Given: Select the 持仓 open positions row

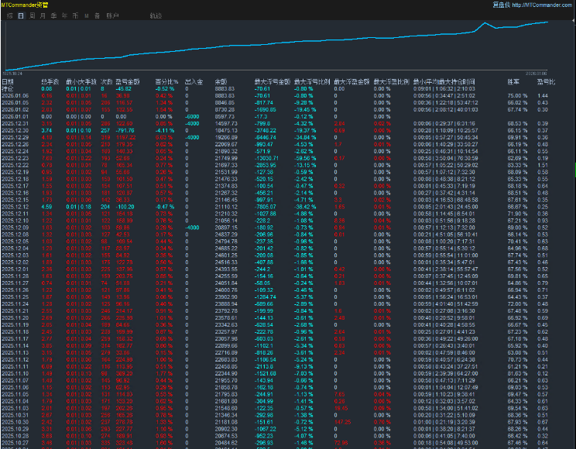Looking at the screenshot, I should (8, 89).
